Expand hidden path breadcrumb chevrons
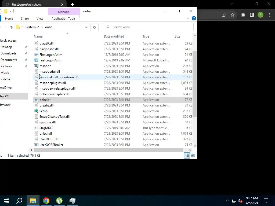 coord(22,27)
